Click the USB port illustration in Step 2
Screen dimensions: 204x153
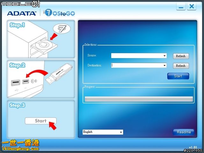(16, 83)
